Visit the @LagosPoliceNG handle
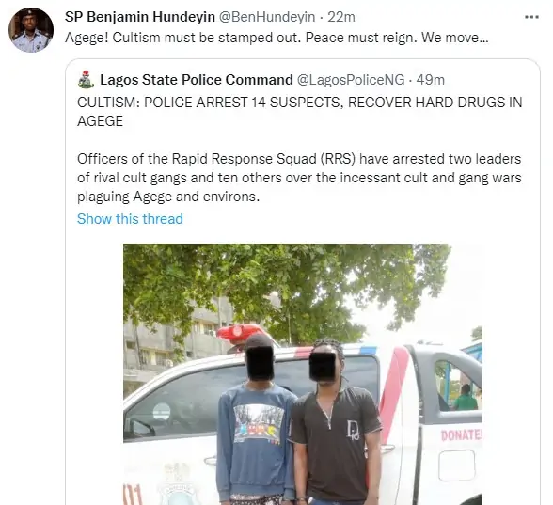553x505 pixels. coord(351,80)
